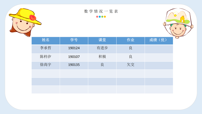Click 李承哲's homework cell 良
202x114 pixels.
[x=131, y=49]
